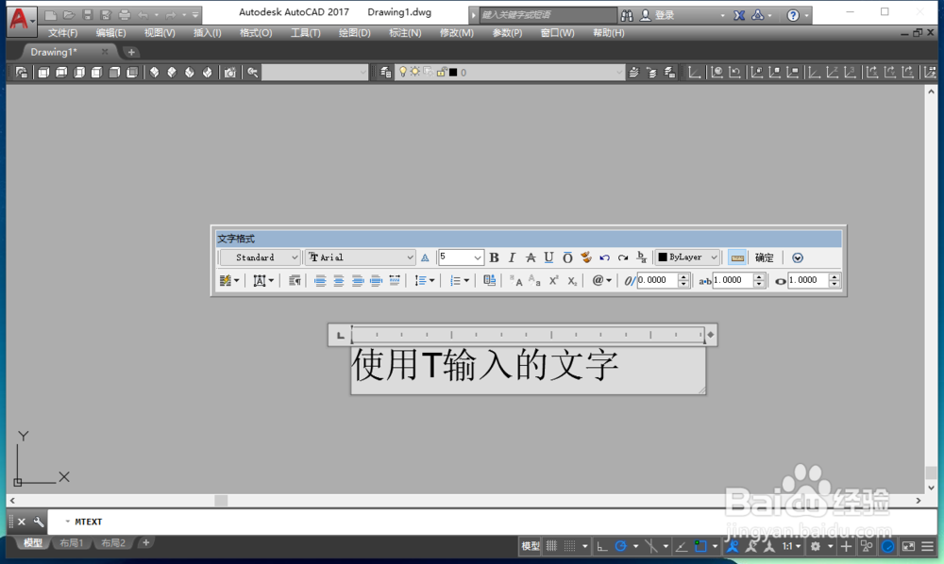This screenshot has width=944, height=564.
Task: Toggle grid display in status bar
Action: pyautogui.click(x=552, y=546)
